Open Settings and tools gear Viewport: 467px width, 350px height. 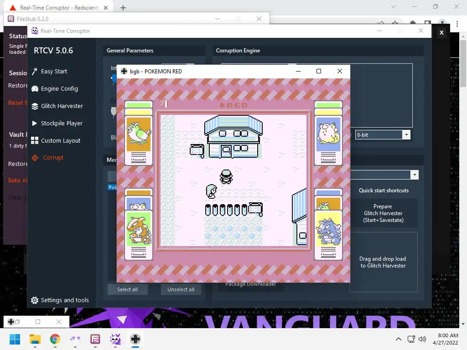coord(60,300)
